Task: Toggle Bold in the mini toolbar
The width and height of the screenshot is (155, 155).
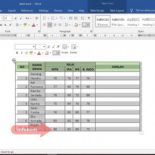Action: pos(17,53)
